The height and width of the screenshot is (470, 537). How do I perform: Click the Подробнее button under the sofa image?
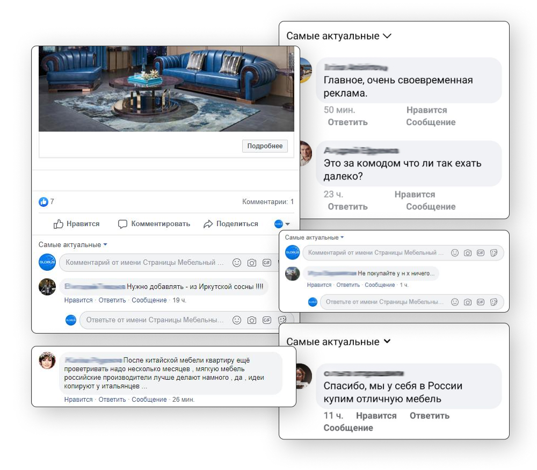pyautogui.click(x=265, y=146)
